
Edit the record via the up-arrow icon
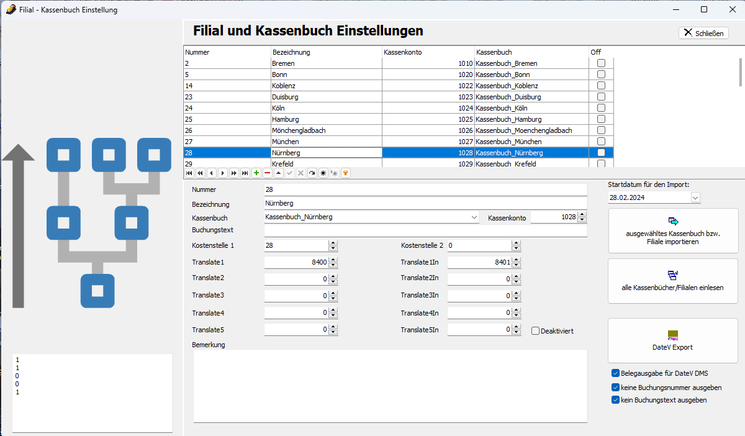(x=279, y=173)
